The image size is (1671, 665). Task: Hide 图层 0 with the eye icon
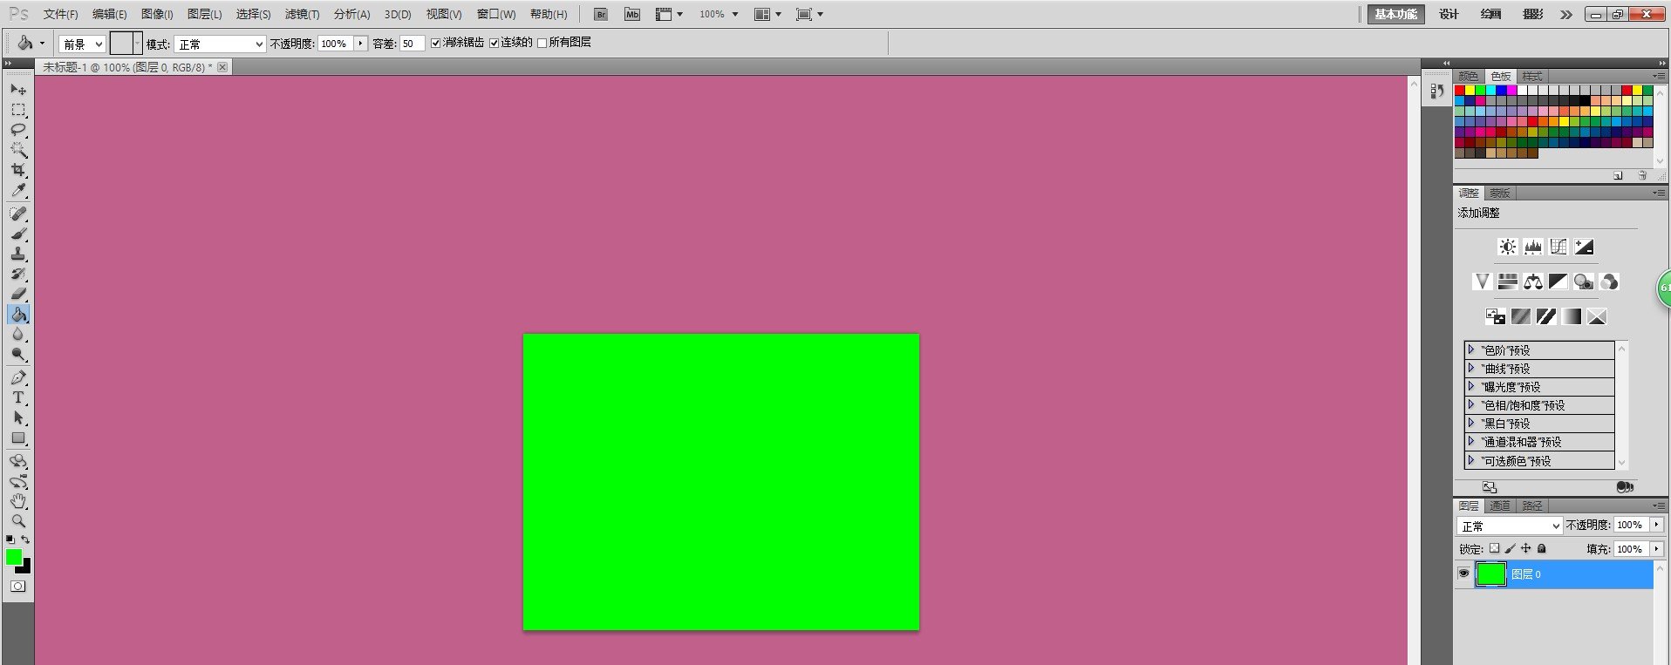(1463, 573)
